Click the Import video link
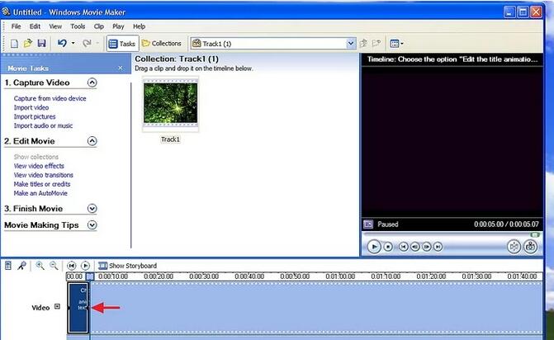554x340 pixels. [x=31, y=107]
